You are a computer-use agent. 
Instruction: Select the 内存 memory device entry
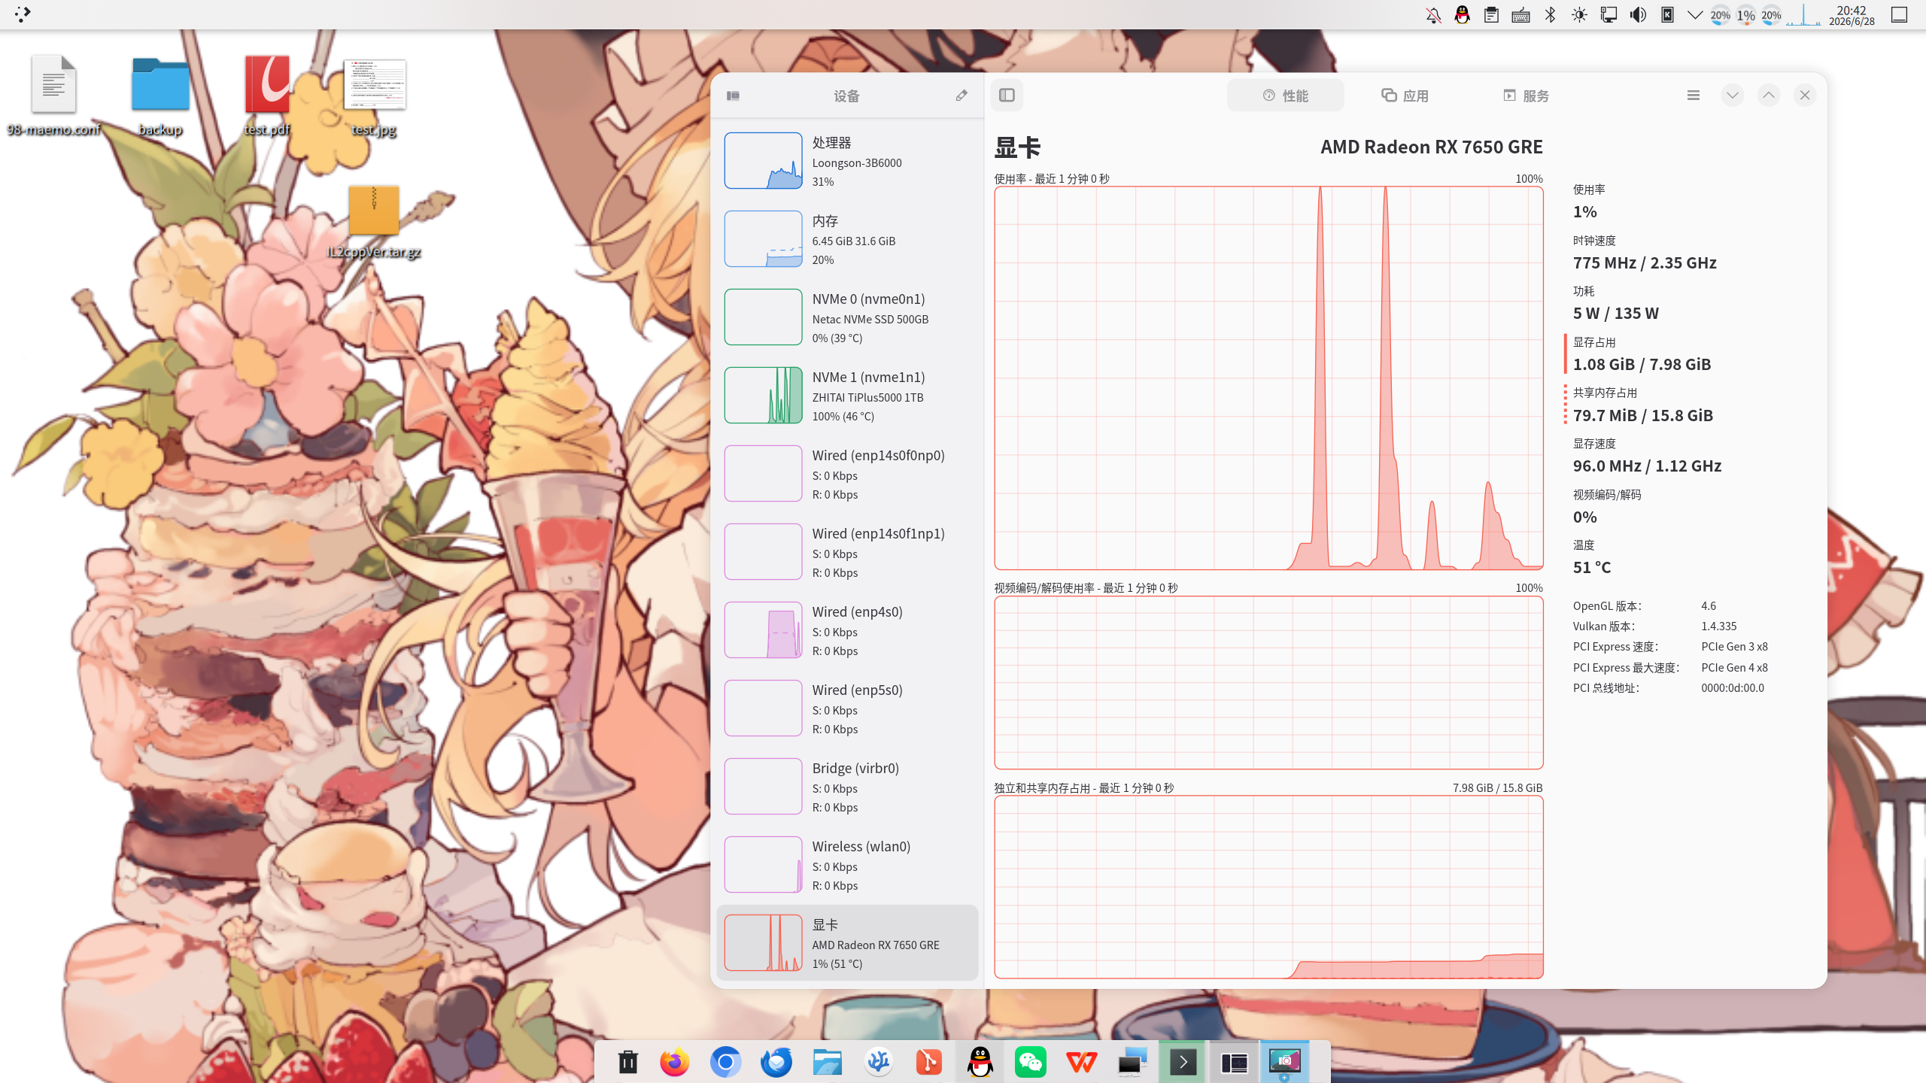click(847, 239)
